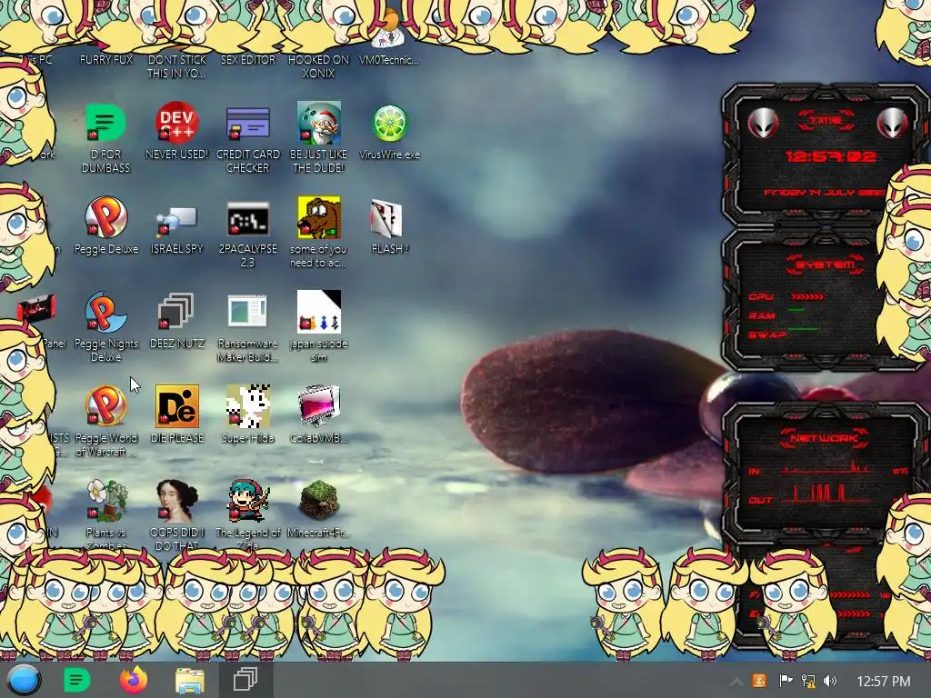Screen dimensions: 931x698
Task: Click the DEEZ NUTZ desktop icon
Action: [x=176, y=313]
